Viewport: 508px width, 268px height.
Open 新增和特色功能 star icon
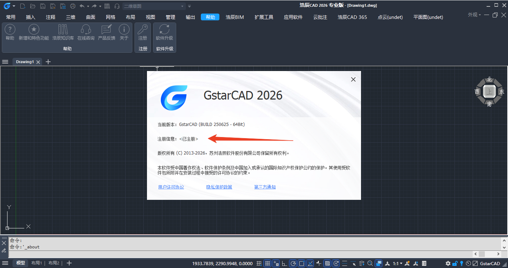(34, 30)
